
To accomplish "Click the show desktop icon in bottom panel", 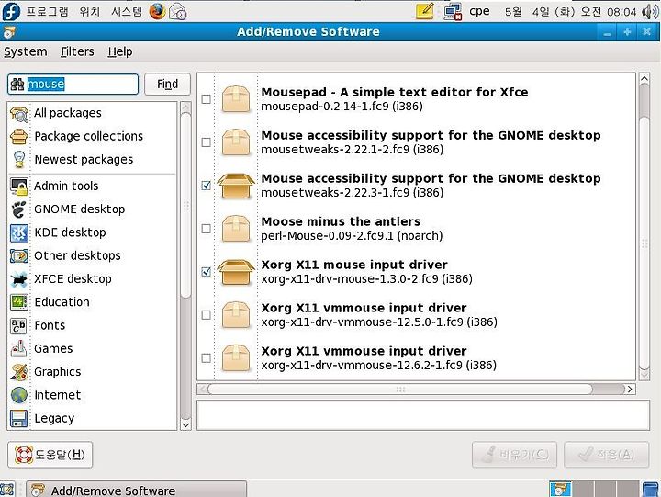I will coord(7,490).
